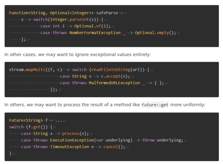Click the closing '};' of safeParse block
223x164 pixels.
click(23, 39)
